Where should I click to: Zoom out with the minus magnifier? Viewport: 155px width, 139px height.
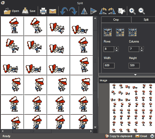tap(142, 11)
